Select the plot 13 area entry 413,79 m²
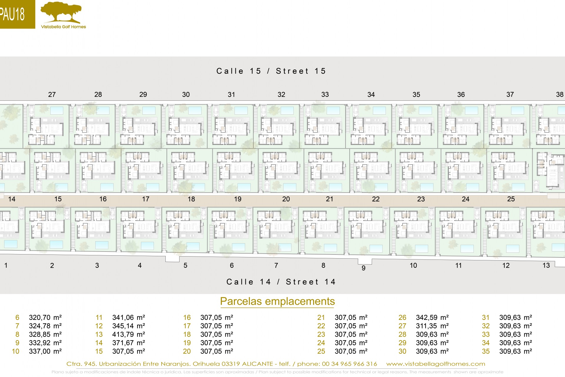The image size is (565, 377). point(129,335)
